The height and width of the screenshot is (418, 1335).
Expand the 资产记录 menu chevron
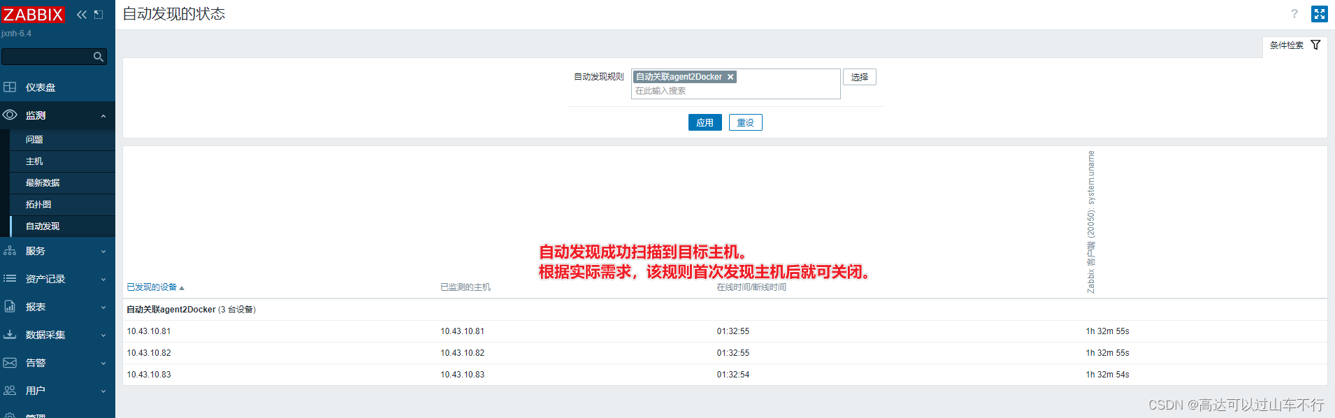[x=103, y=280]
